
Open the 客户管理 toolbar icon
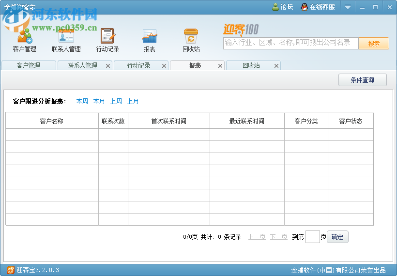coord(25,36)
